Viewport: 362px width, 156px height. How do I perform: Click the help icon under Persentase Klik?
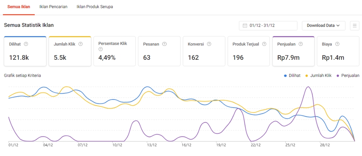[x=100, y=49]
